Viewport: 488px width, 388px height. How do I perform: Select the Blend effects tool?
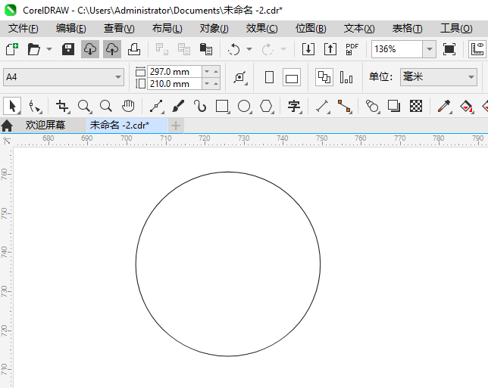pos(372,106)
